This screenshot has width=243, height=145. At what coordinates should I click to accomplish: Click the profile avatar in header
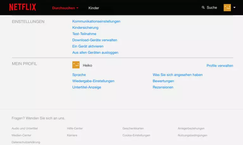[x=227, y=8]
